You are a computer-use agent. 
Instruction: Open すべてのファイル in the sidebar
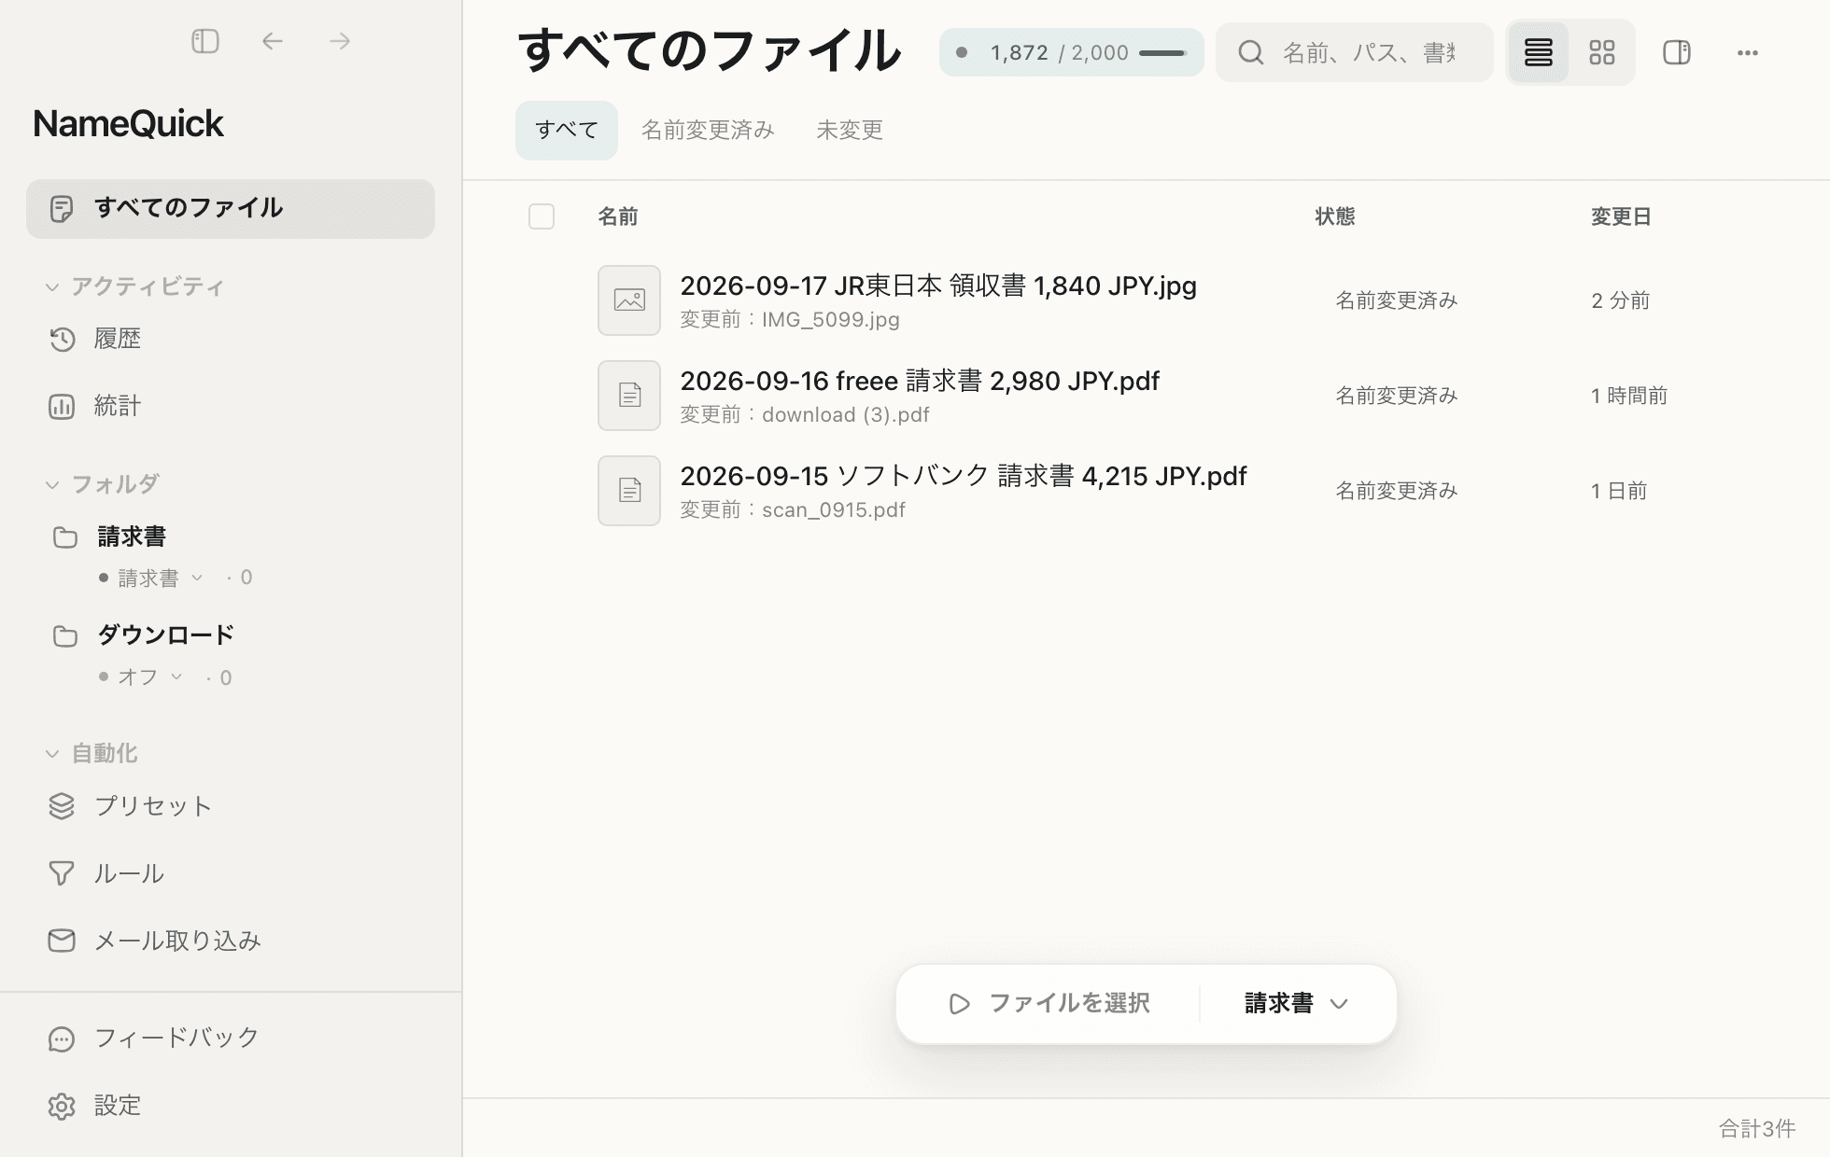(231, 208)
